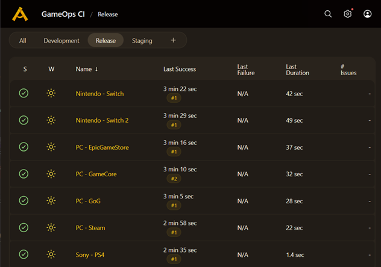The width and height of the screenshot is (381, 267).
Task: Click sunny weather icon for PC - EpicGameStore
Action: [51, 147]
